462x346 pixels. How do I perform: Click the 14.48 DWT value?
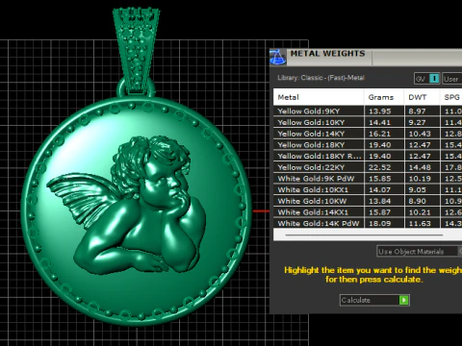[x=420, y=167]
